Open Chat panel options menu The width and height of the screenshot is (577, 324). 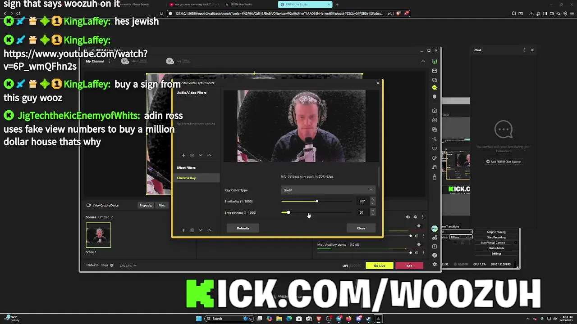525,50
